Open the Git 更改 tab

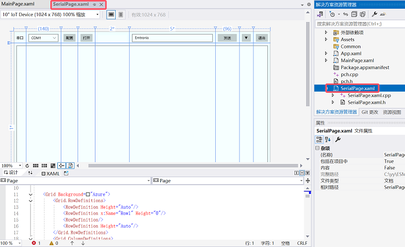coord(370,112)
